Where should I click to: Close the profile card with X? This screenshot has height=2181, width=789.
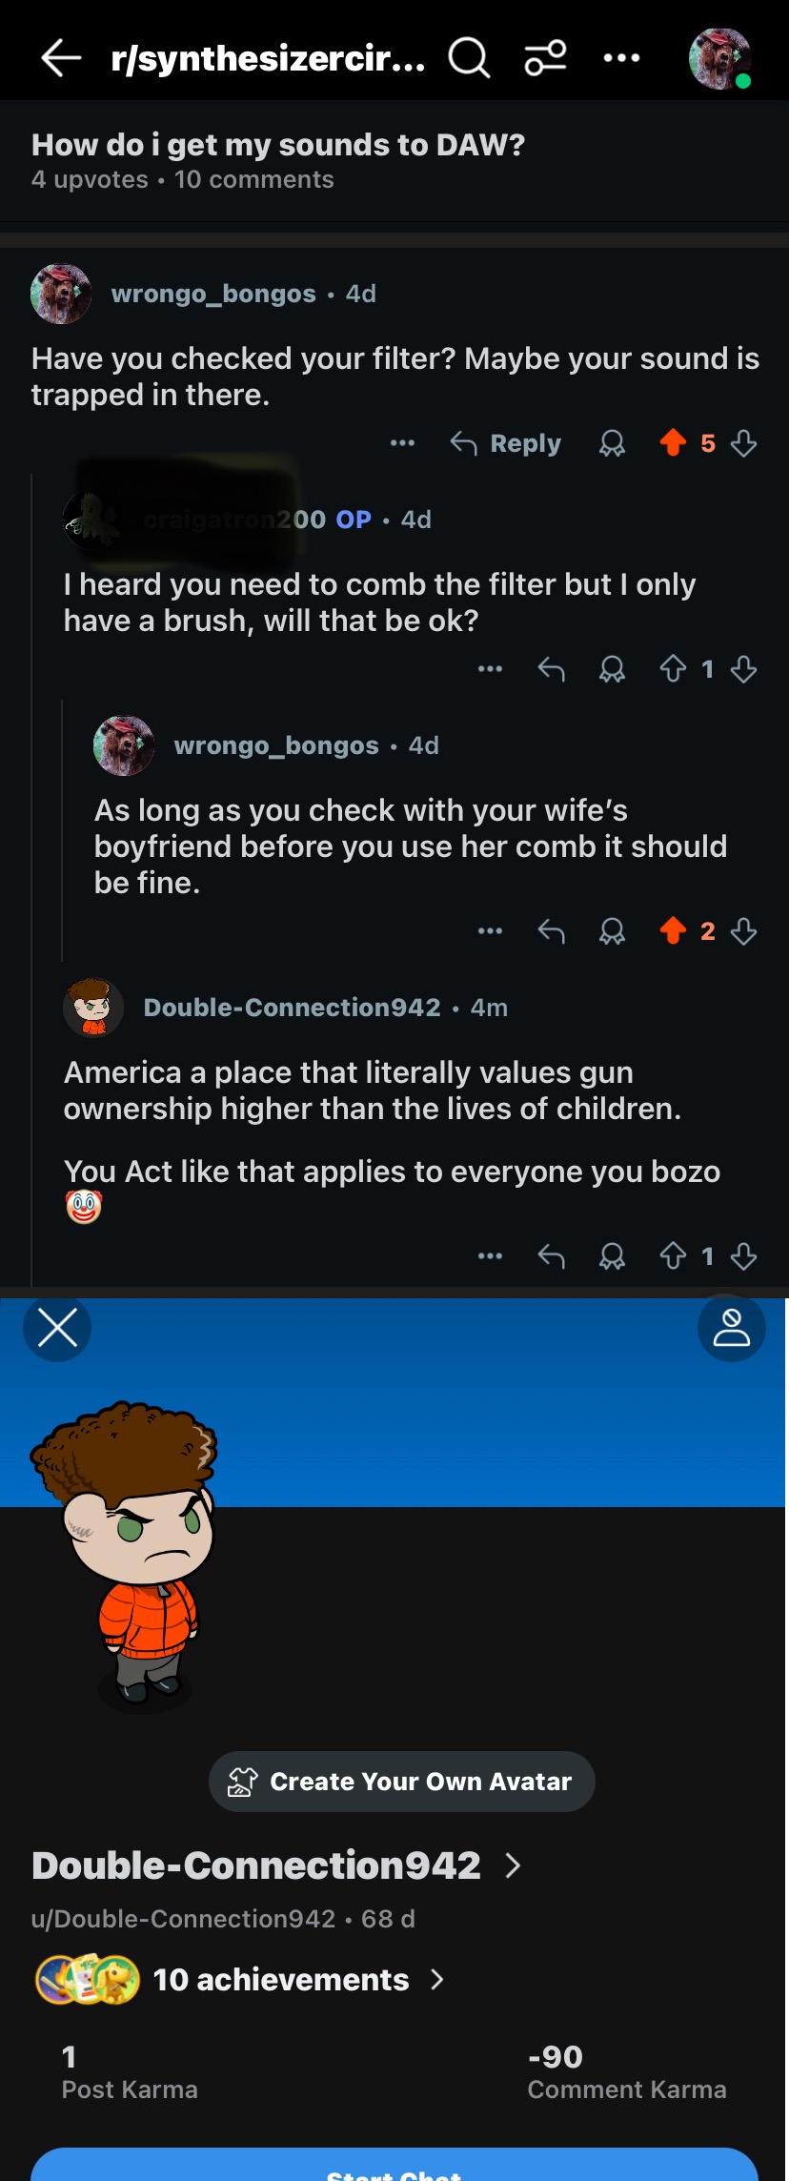(x=57, y=1328)
